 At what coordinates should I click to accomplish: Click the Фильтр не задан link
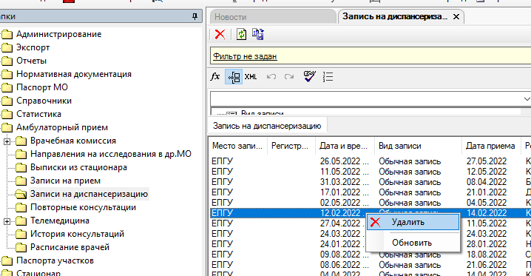click(245, 56)
